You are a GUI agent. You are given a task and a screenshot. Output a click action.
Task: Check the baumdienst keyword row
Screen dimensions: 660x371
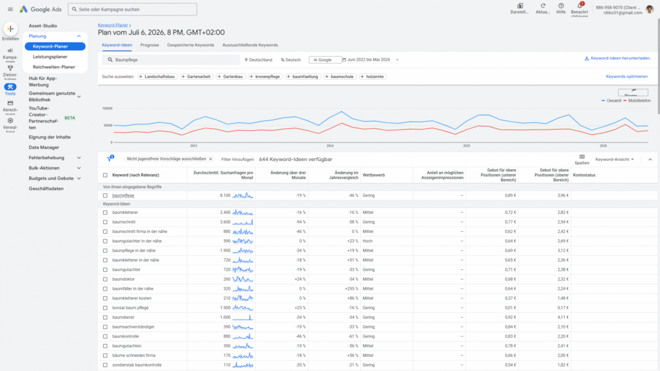pyautogui.click(x=105, y=318)
